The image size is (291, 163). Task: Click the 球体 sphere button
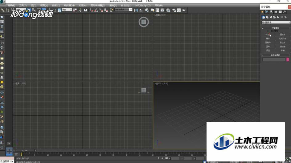[268, 39]
